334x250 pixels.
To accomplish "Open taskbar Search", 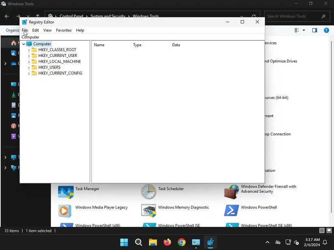I will [138, 242].
